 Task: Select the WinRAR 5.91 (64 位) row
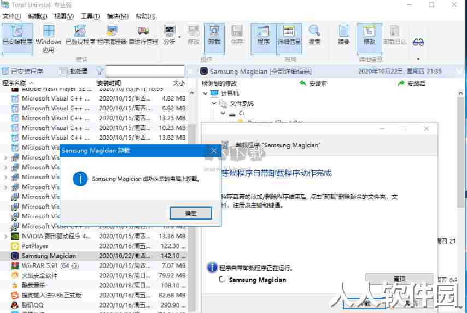click(x=94, y=265)
